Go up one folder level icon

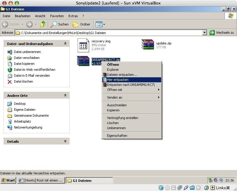tap(43, 24)
